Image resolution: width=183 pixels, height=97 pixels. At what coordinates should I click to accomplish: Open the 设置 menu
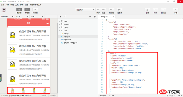[27, 5]
